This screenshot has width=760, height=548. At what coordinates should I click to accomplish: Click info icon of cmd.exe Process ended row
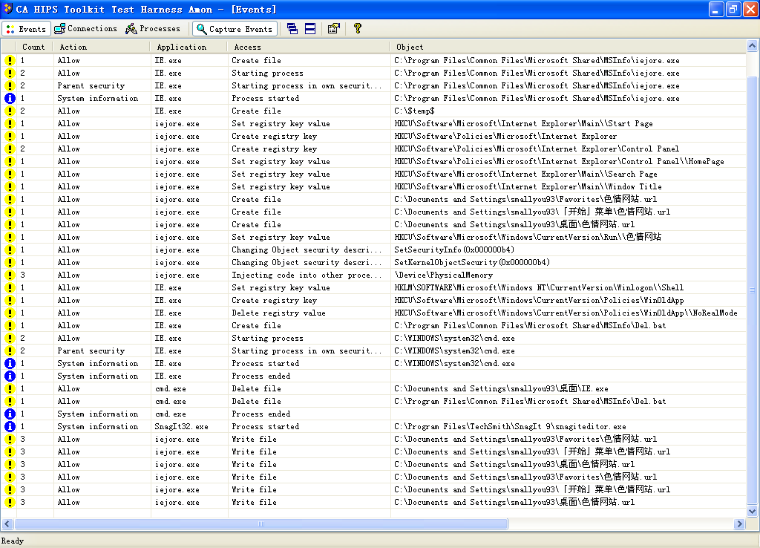[10, 414]
